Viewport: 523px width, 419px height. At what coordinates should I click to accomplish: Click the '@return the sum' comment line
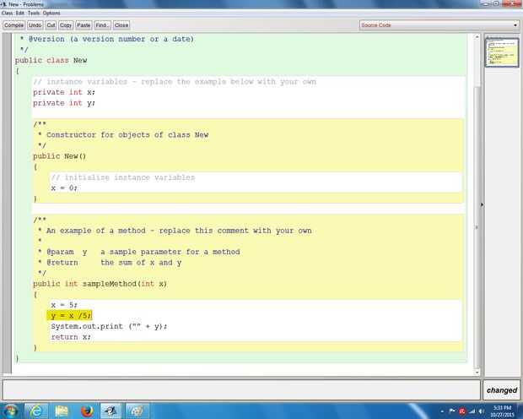(x=110, y=262)
